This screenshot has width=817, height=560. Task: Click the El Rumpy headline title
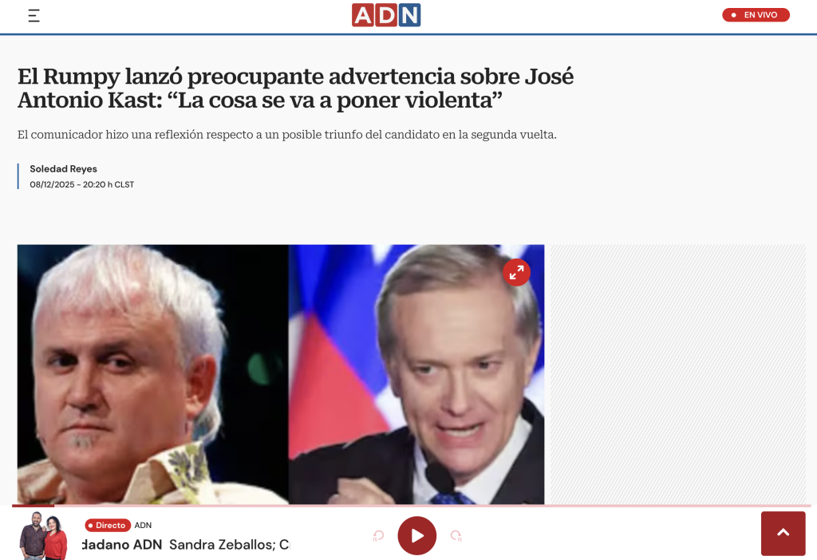(x=295, y=88)
